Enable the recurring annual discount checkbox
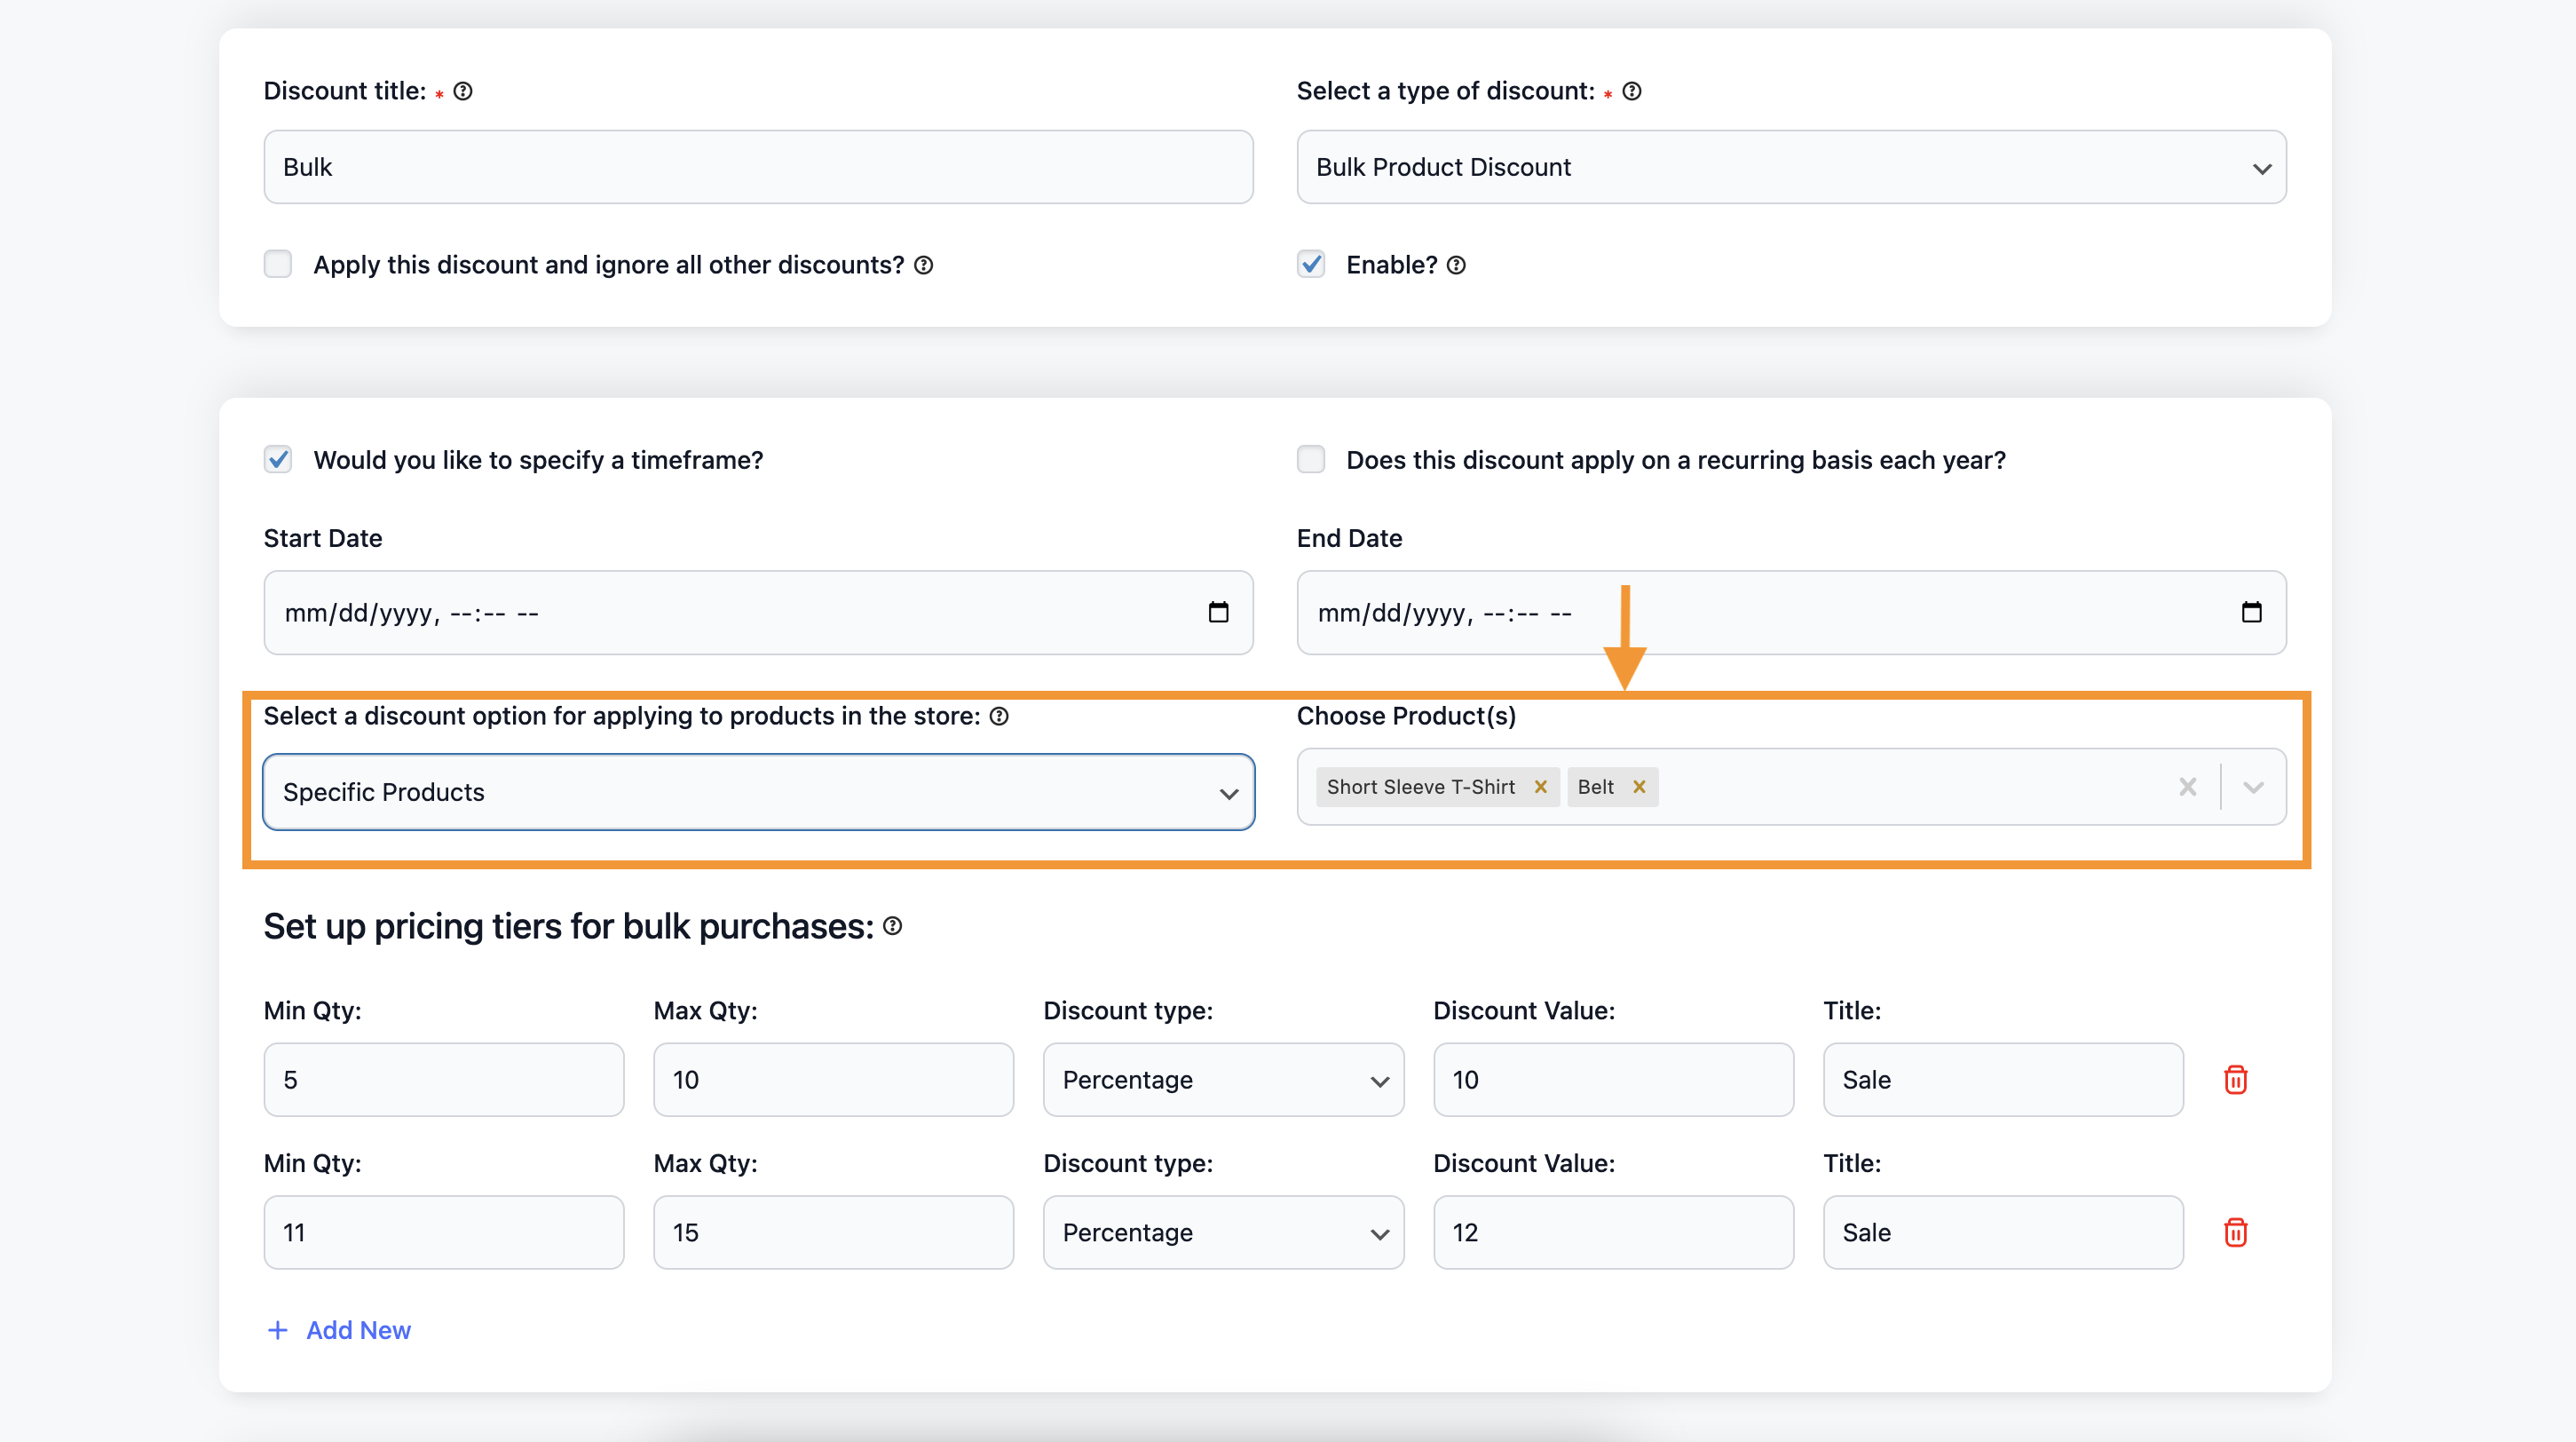The image size is (2576, 1442). 1311,458
